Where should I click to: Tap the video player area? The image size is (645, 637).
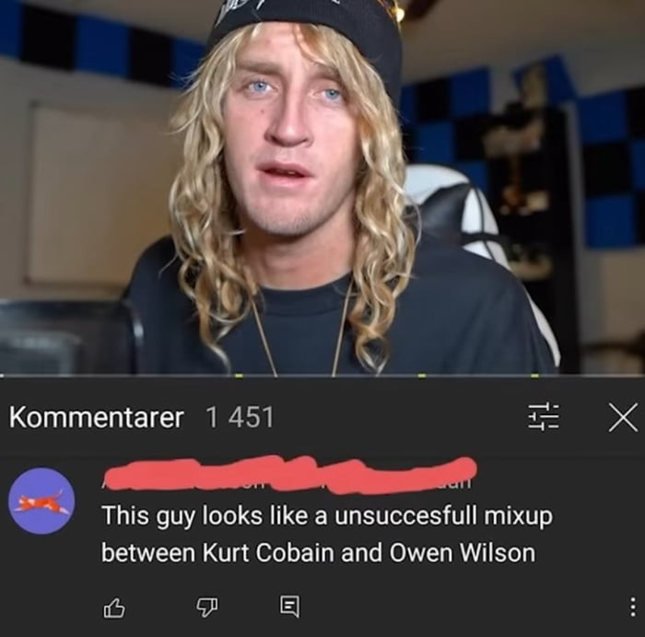point(322,187)
